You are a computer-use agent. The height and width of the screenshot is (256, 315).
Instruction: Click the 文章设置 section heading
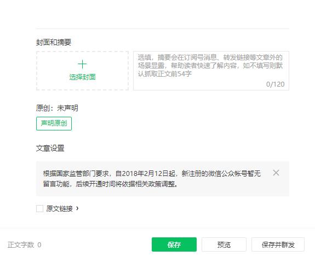pyautogui.click(x=50, y=148)
